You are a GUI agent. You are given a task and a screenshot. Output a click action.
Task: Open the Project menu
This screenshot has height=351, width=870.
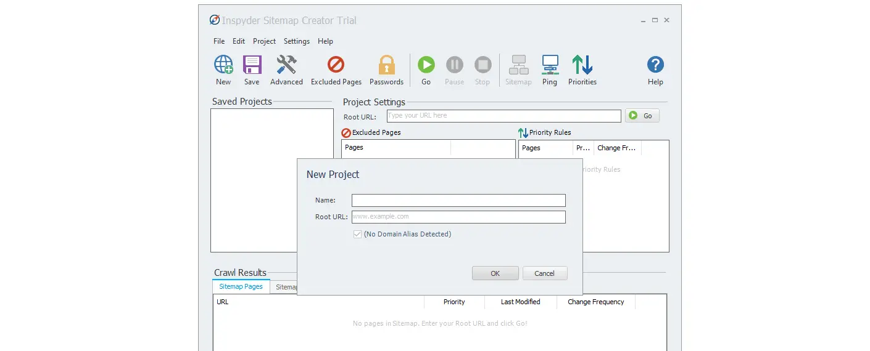pos(264,41)
